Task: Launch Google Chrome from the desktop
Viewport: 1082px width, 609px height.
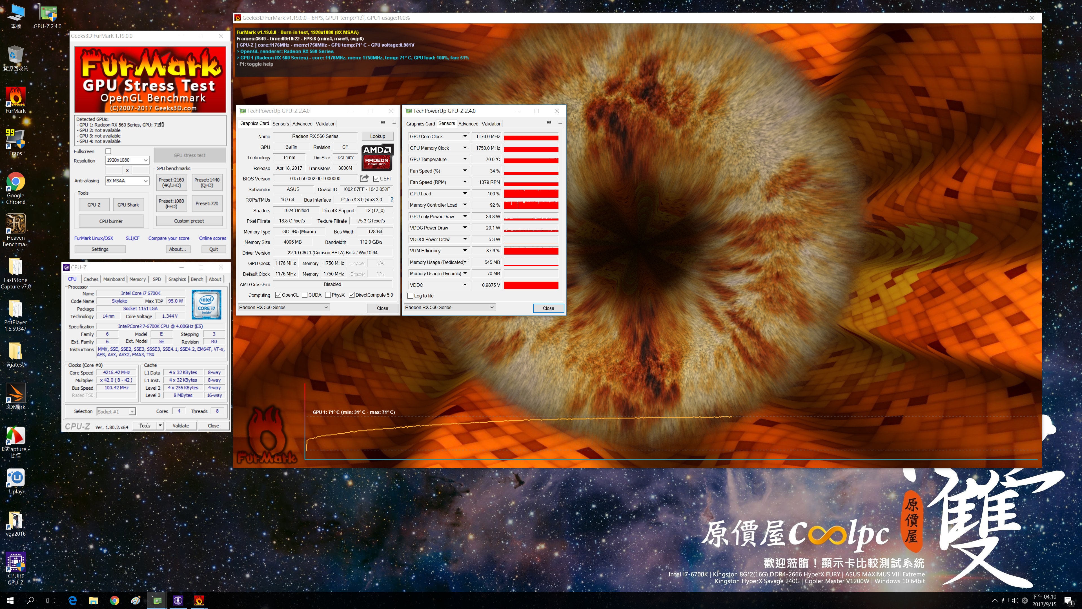Action: click(x=15, y=188)
